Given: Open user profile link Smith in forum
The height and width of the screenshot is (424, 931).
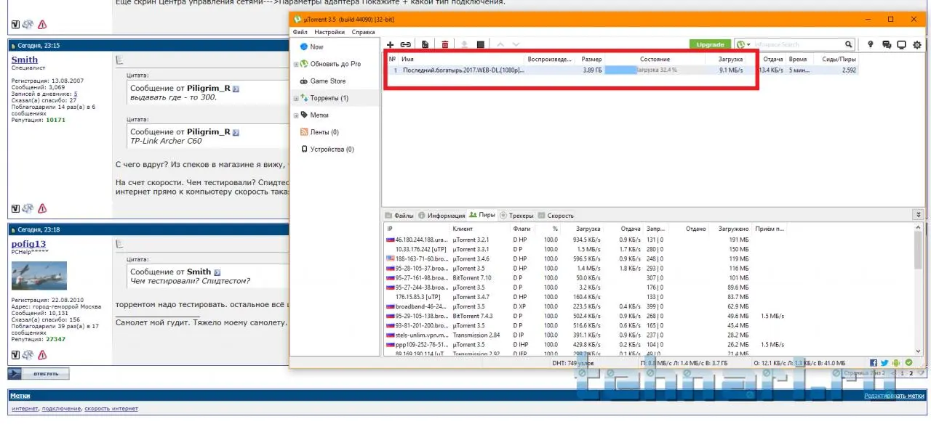Looking at the screenshot, I should click(25, 60).
